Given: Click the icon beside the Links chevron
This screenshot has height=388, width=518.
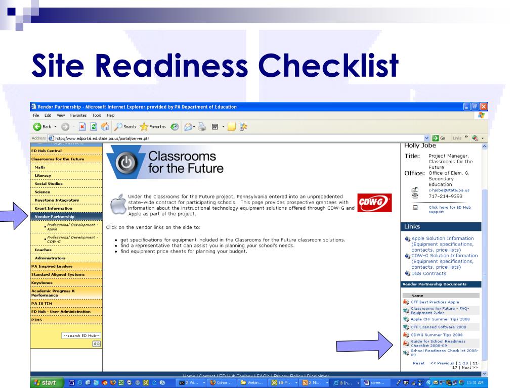Looking at the screenshot, I should [x=476, y=138].
